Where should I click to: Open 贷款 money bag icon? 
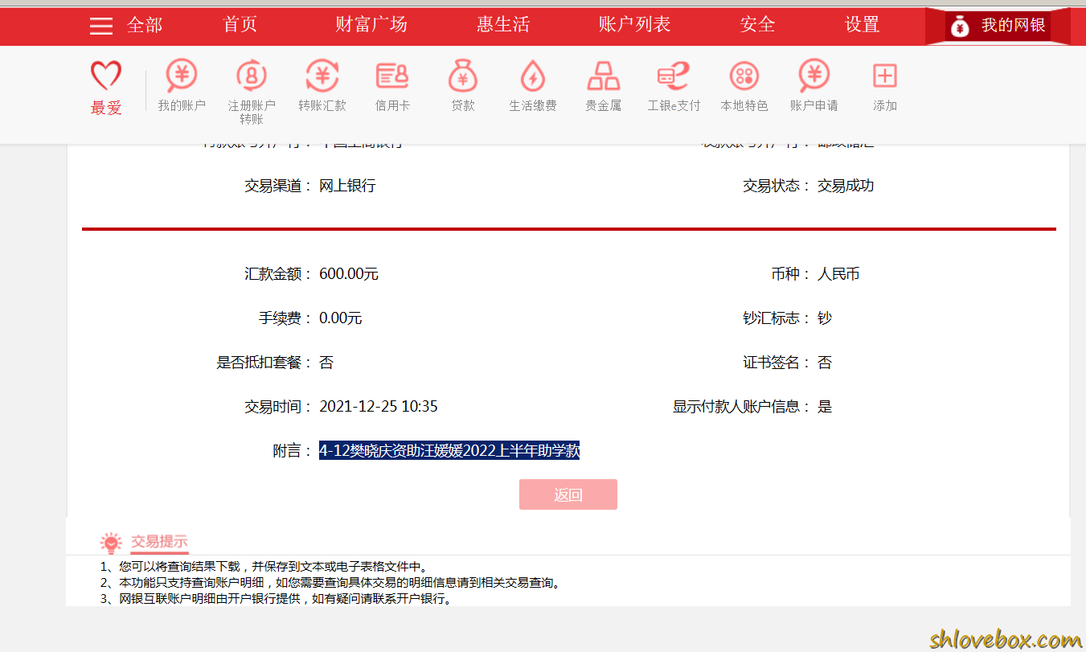[x=463, y=76]
